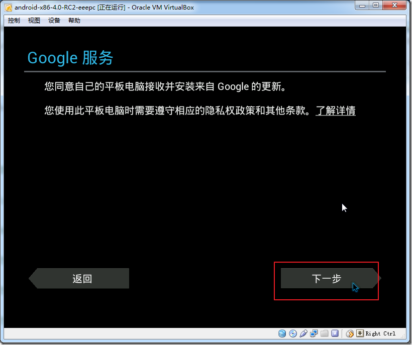
Task: Click the keyboard capture arrow icon
Action: pos(360,333)
